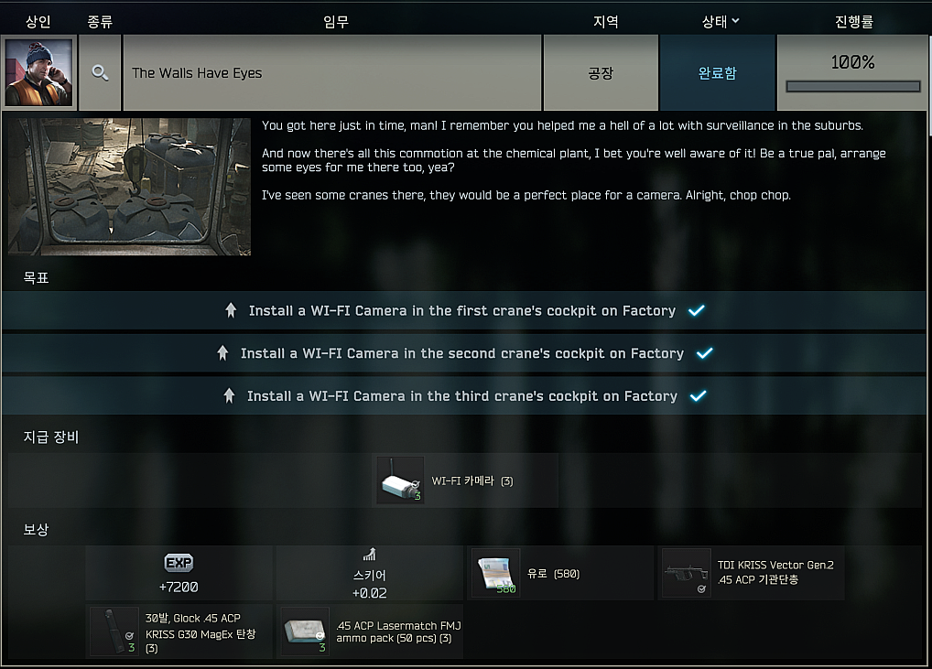
Task: Sort by 진행률 column header
Action: (853, 22)
